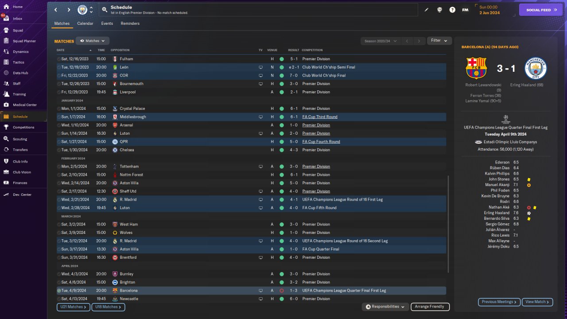Tick the selection circle on the Chelsea row
Viewport: 567px width, 319px height.
[59, 150]
